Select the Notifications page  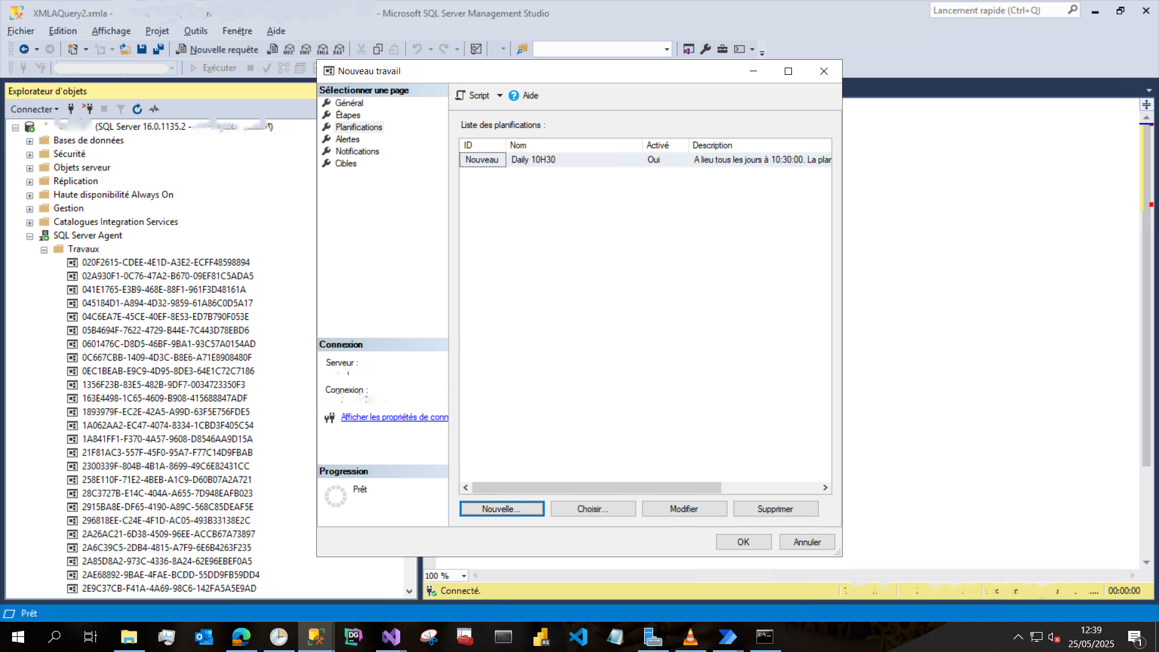[x=357, y=152]
